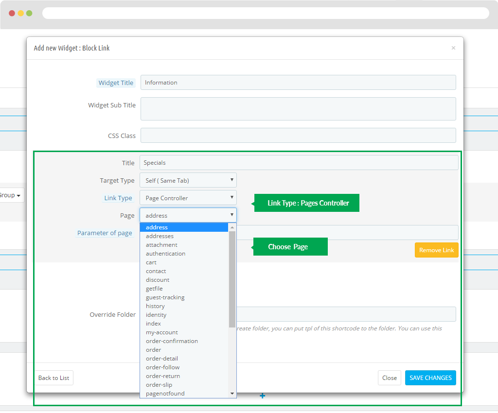Choose 'contact' in the page list
Viewport: 498px width, 413px height.
(156, 271)
